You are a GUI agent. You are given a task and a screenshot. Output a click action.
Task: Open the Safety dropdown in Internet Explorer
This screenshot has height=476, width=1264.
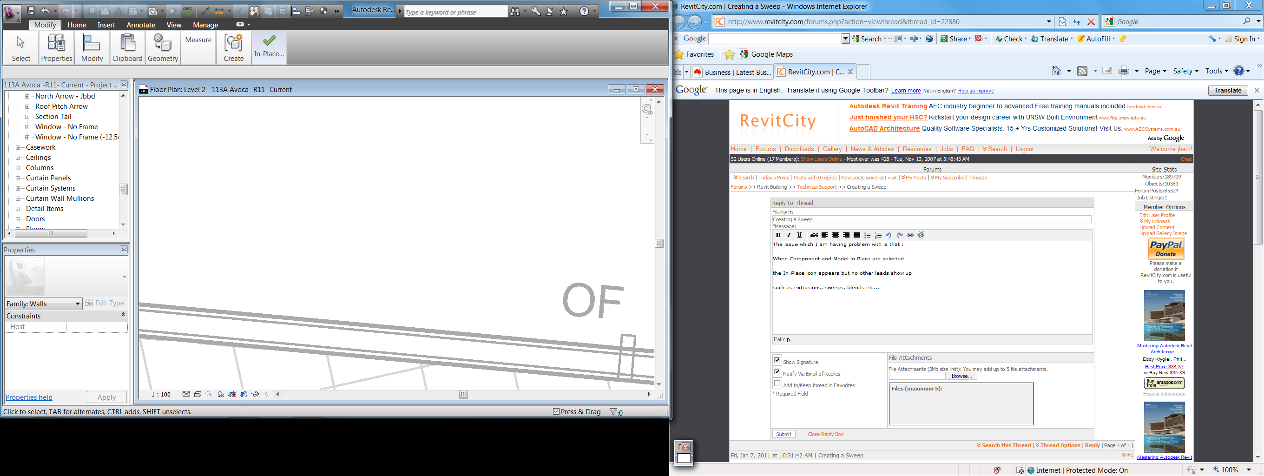click(1185, 71)
